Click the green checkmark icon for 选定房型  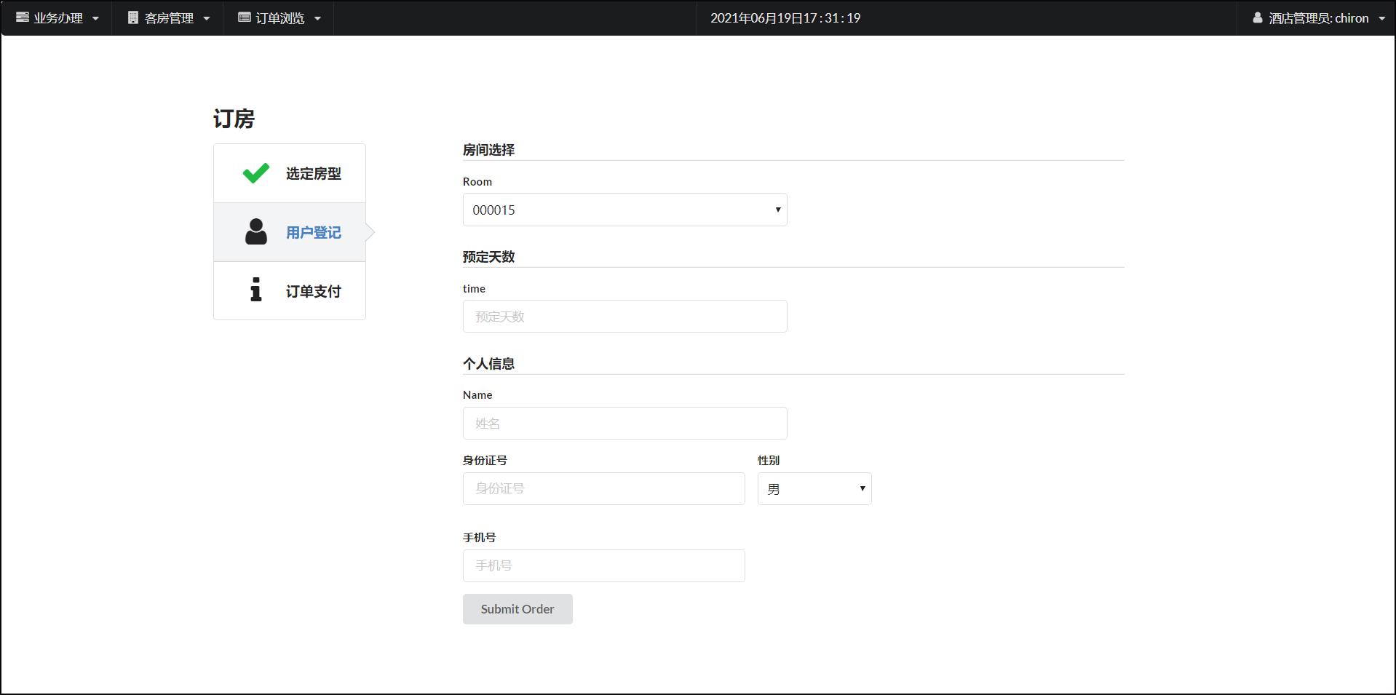tap(256, 173)
